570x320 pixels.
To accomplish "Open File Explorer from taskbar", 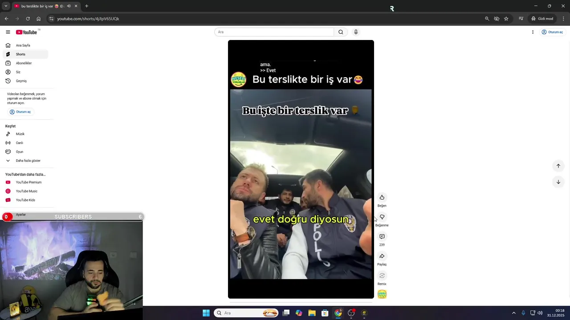I will click(x=312, y=313).
